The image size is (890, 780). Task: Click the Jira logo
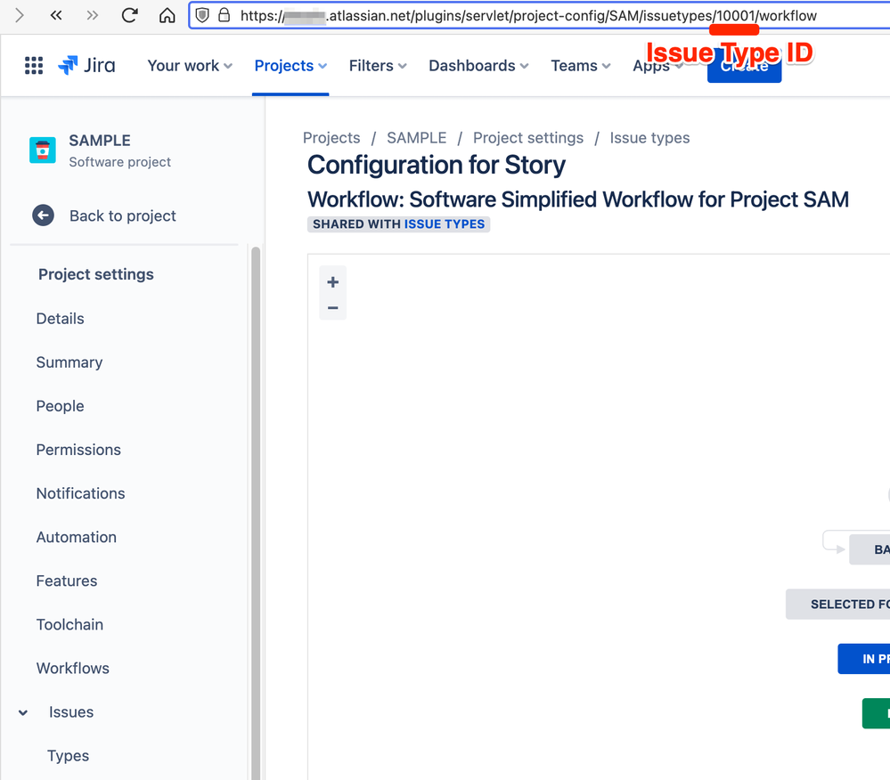(x=86, y=65)
